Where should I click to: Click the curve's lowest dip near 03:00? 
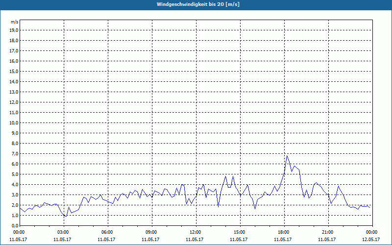click(66, 216)
